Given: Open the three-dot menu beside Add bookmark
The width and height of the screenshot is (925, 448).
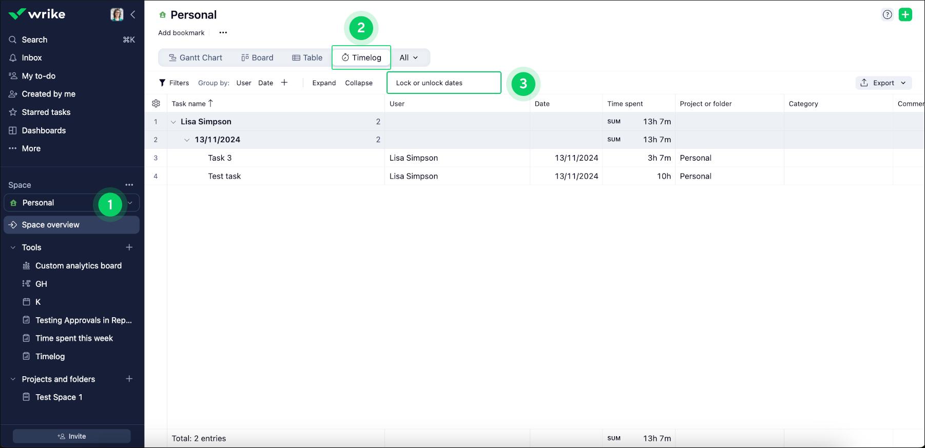Looking at the screenshot, I should point(223,33).
